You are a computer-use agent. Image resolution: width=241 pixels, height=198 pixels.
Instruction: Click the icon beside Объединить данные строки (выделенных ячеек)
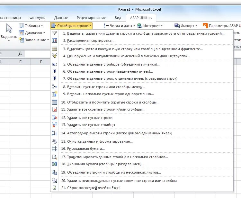(x=55, y=71)
